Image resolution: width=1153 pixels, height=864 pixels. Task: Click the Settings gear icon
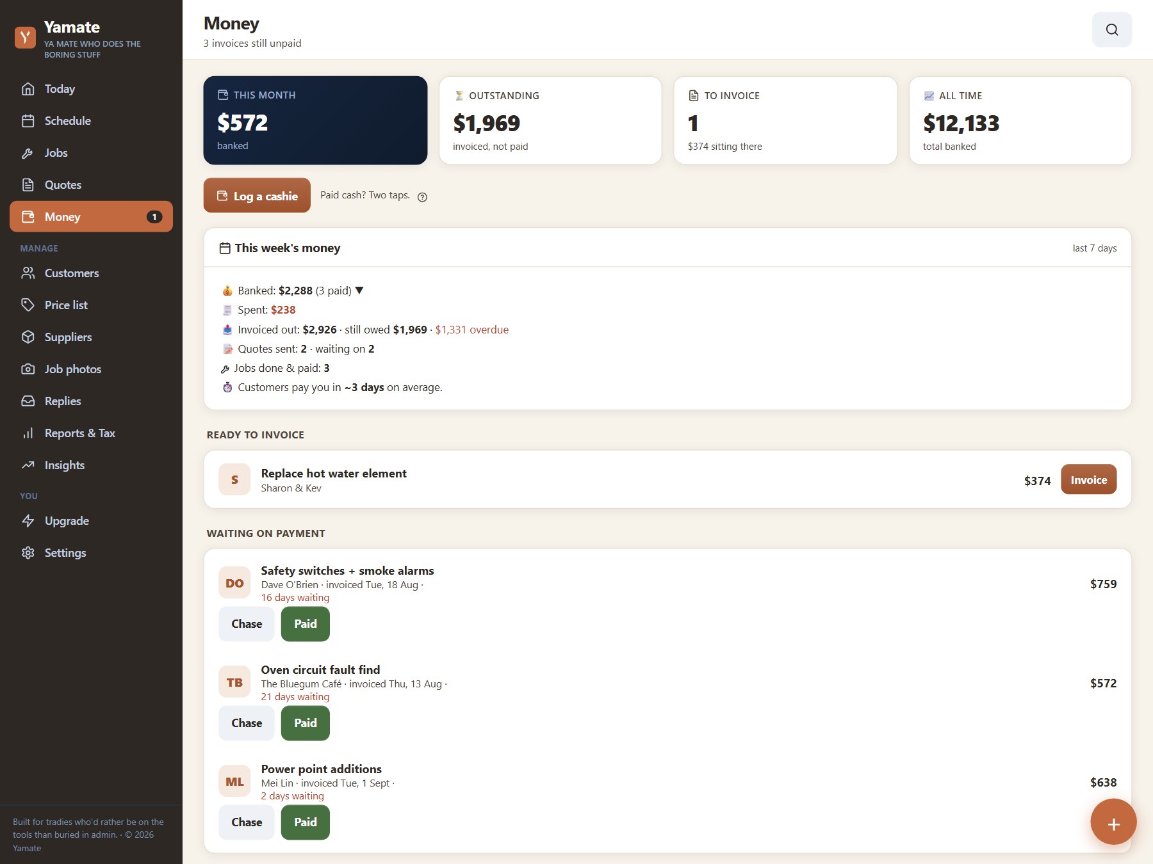pos(28,553)
